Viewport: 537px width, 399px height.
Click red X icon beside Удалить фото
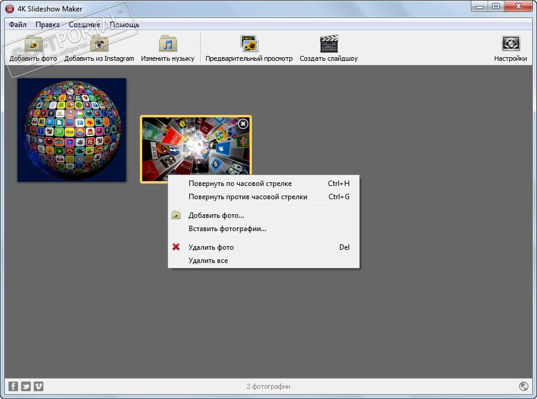pos(176,247)
